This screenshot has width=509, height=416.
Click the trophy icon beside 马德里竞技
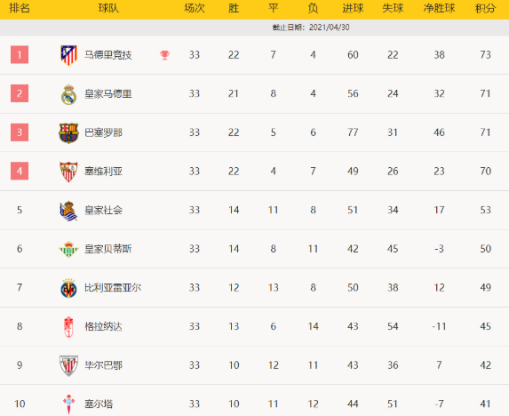pyautogui.click(x=165, y=55)
